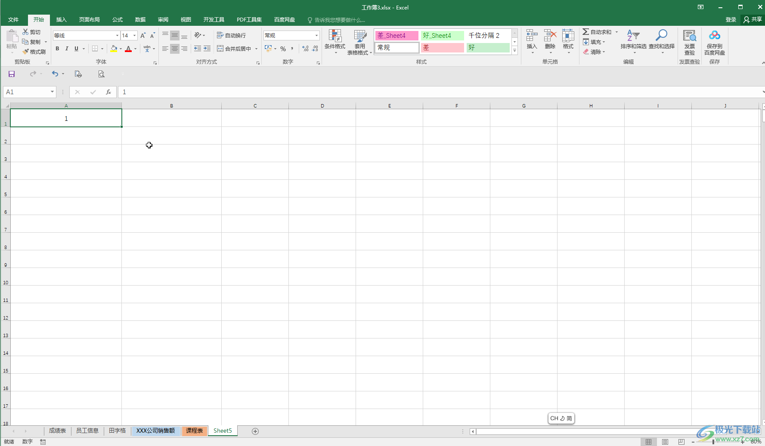Toggle Italic formatting
765x446 pixels.
pyautogui.click(x=67, y=49)
